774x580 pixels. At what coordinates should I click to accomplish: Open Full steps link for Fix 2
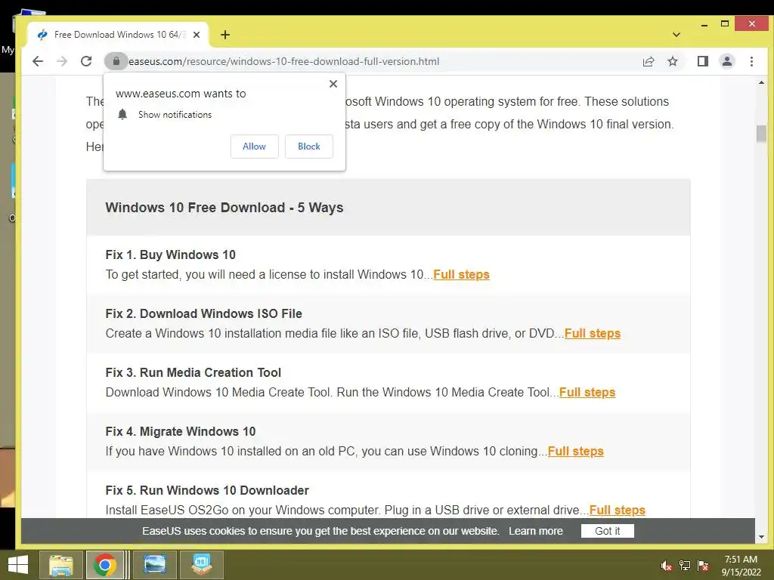[593, 333]
